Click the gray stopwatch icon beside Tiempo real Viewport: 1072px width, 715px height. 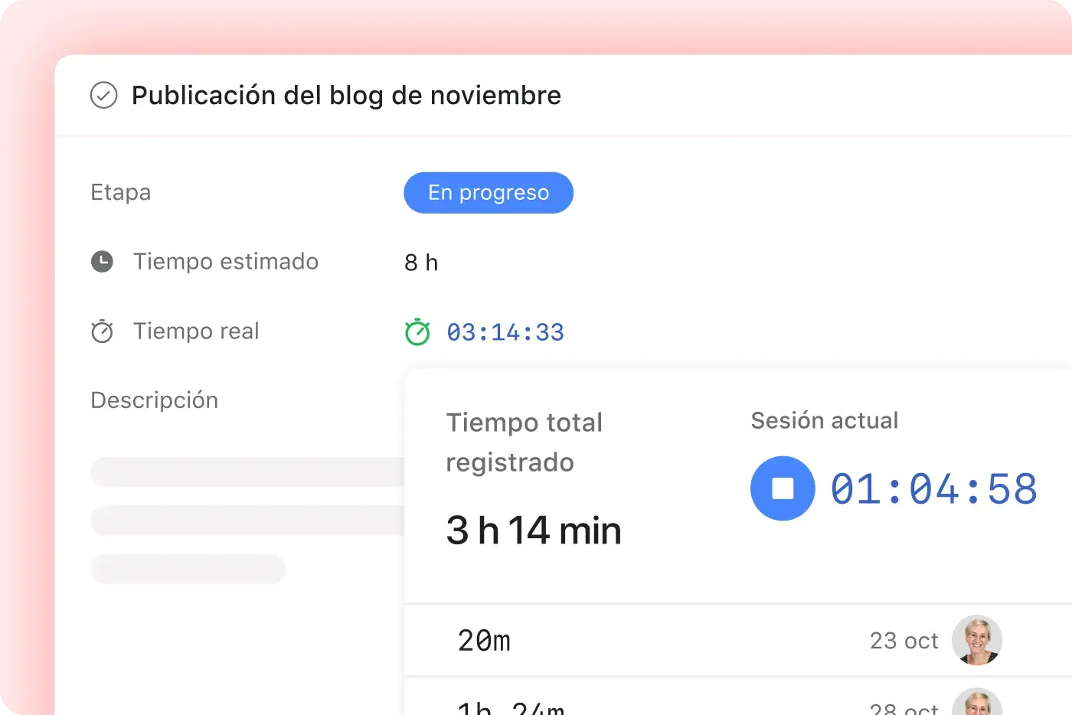(x=102, y=331)
